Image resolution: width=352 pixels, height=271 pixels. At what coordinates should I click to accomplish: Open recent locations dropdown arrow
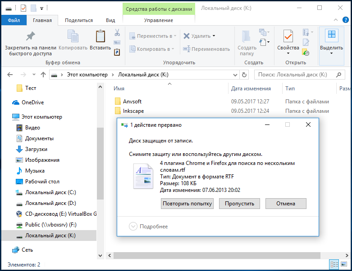click(34, 74)
